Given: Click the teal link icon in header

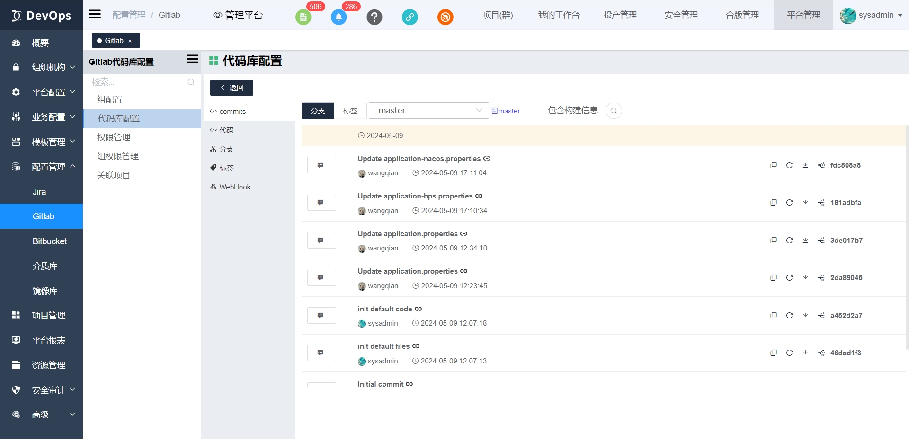Looking at the screenshot, I should (x=410, y=17).
